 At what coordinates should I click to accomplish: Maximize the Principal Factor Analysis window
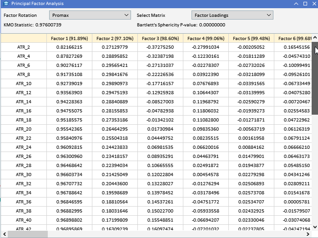(x=305, y=4)
